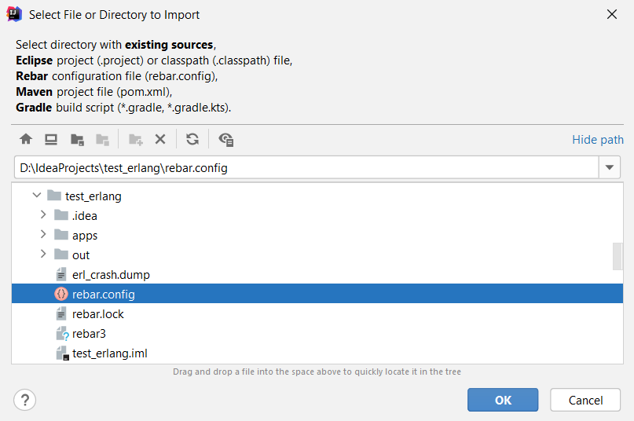Select erl_crash.dump in the tree
The width and height of the screenshot is (634, 421).
111,275
